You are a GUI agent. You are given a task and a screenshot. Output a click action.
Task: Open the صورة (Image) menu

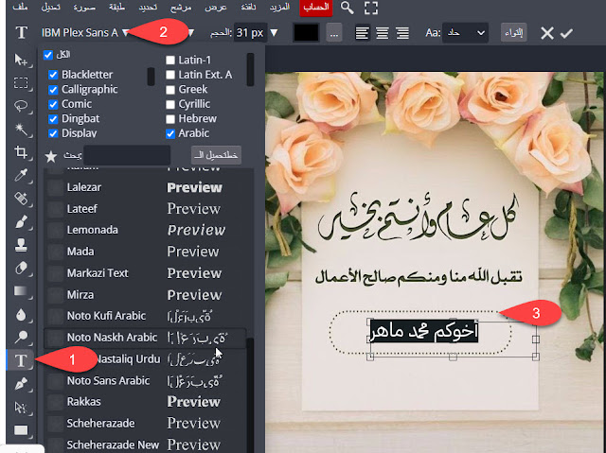[x=84, y=7]
